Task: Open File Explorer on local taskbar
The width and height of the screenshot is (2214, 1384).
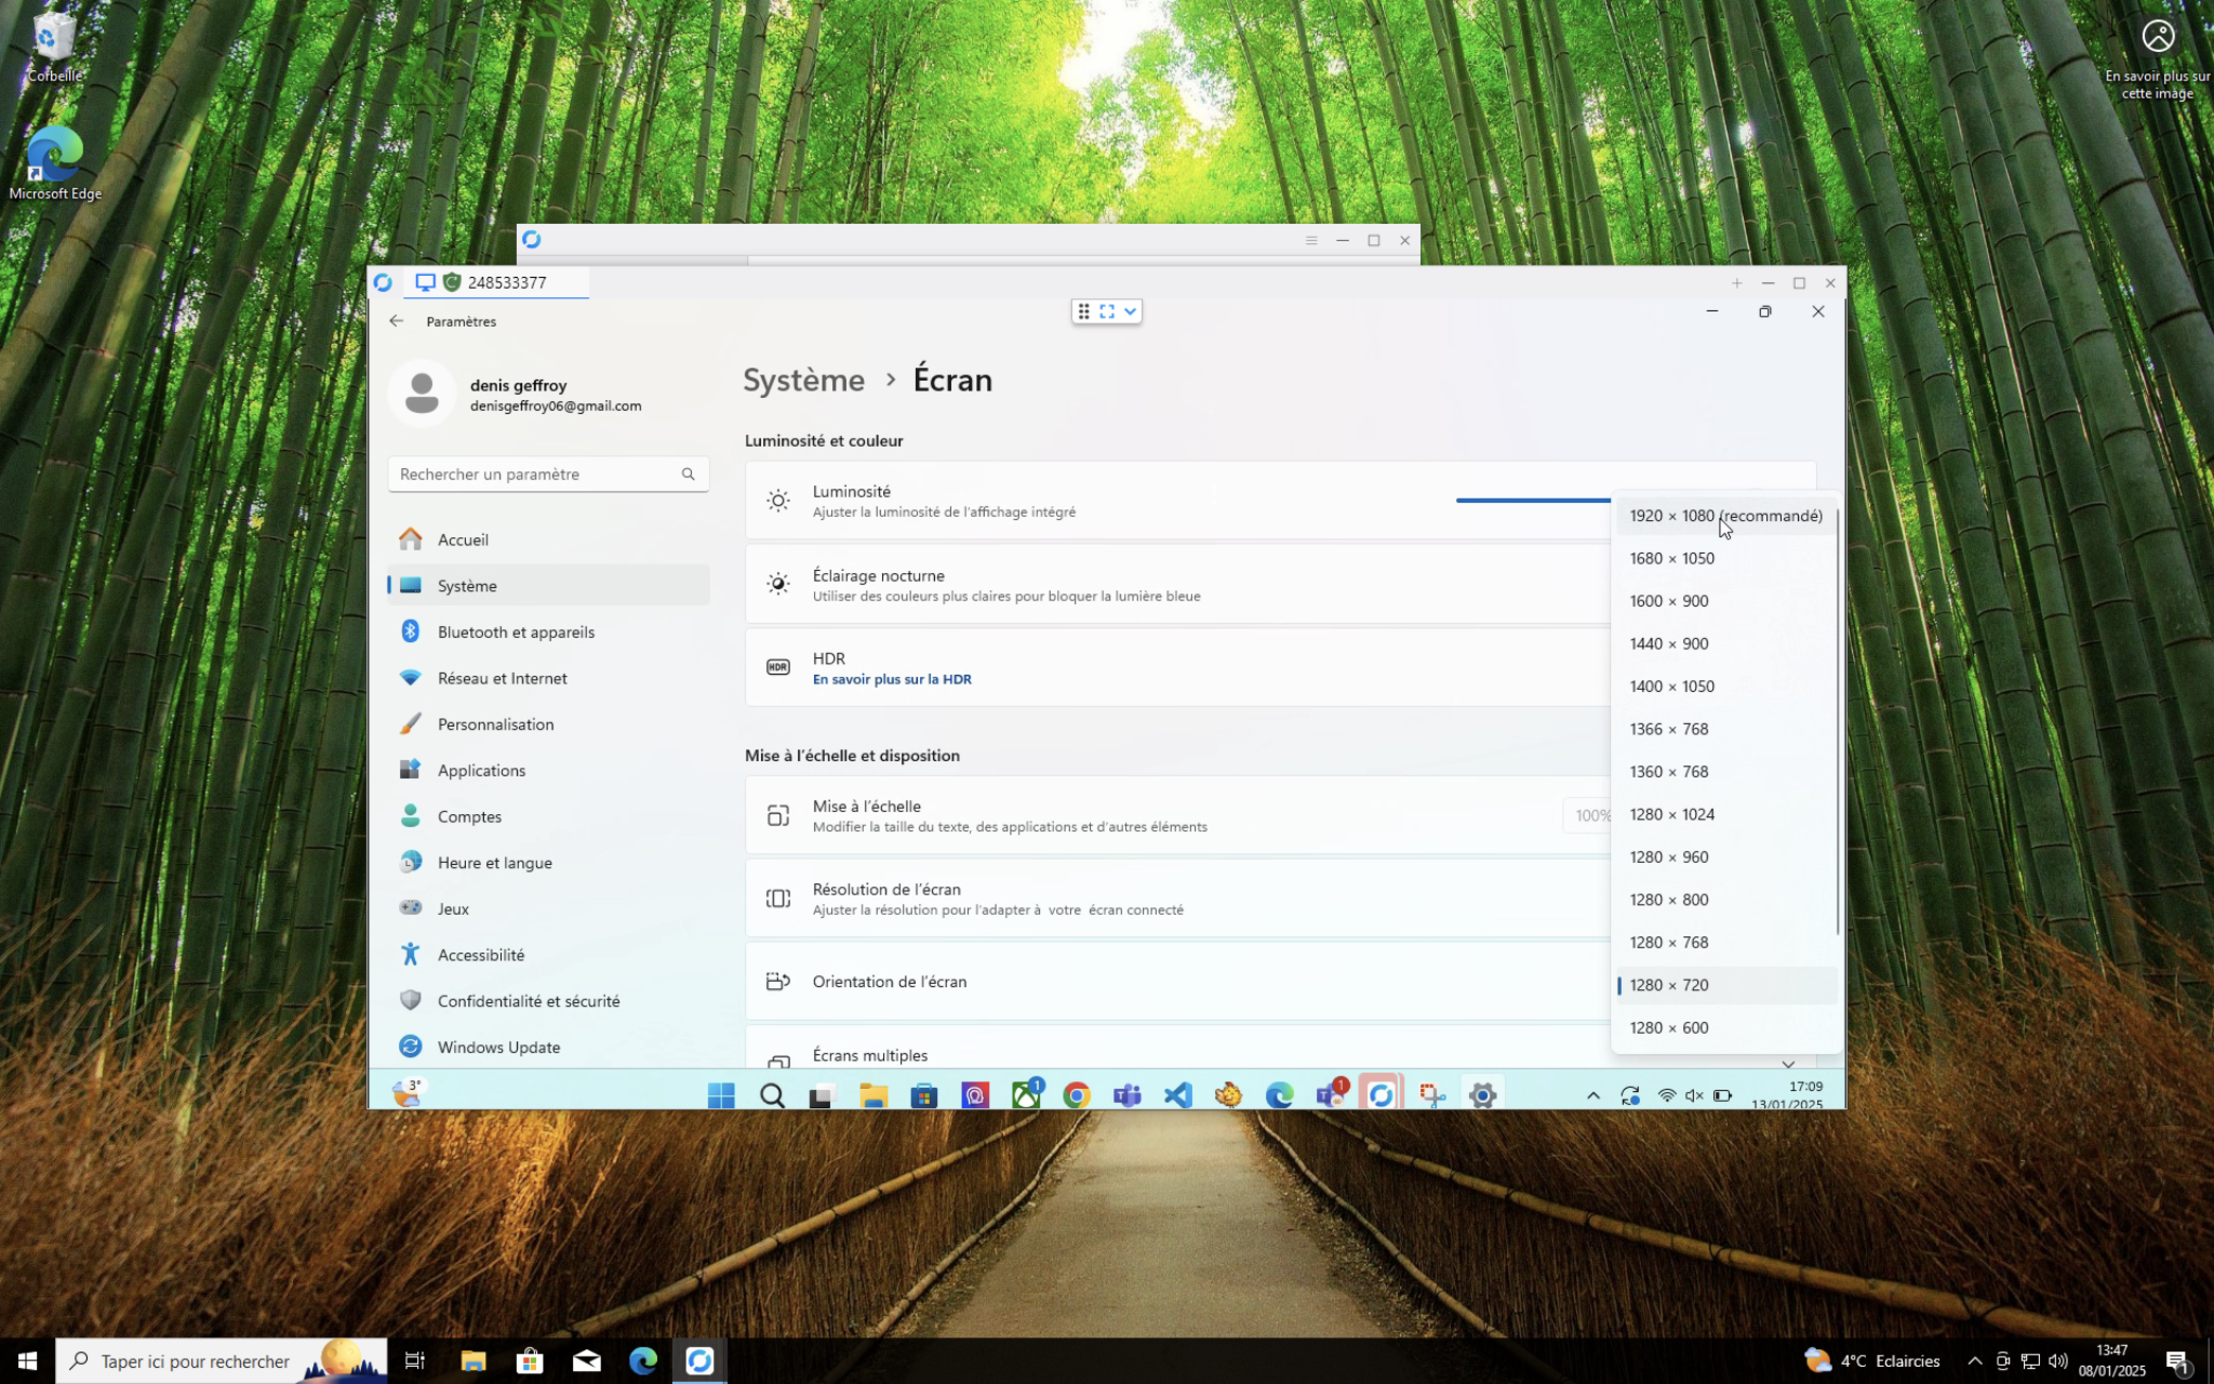Action: pos(473,1361)
